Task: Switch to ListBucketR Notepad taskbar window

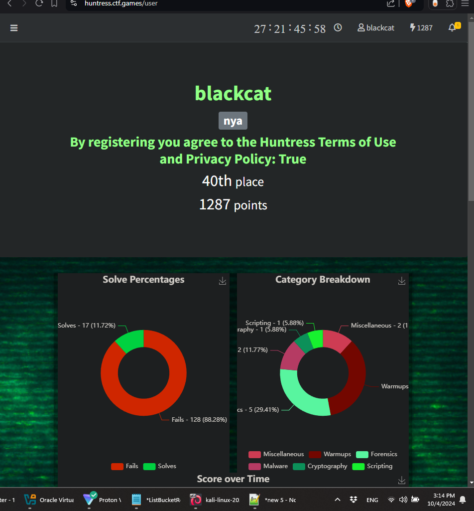Action: 156,500
